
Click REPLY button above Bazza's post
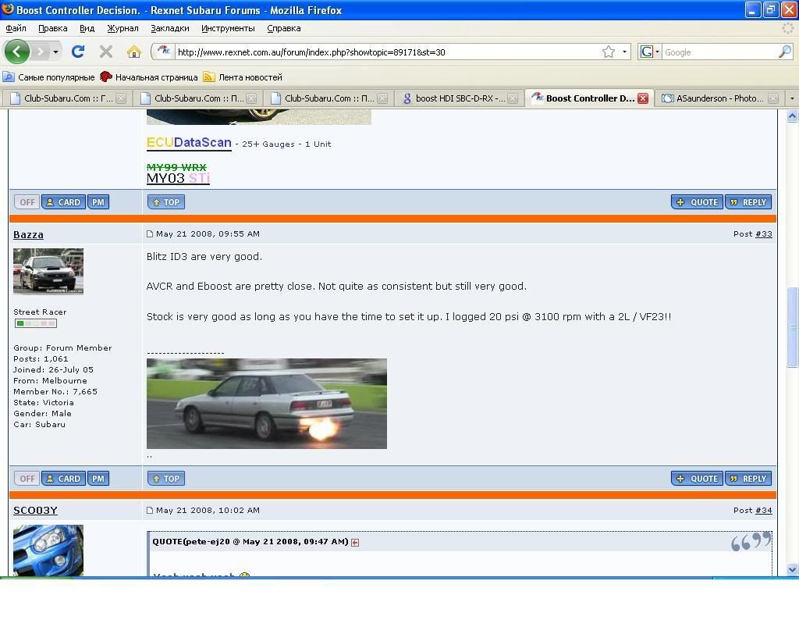[x=748, y=202]
